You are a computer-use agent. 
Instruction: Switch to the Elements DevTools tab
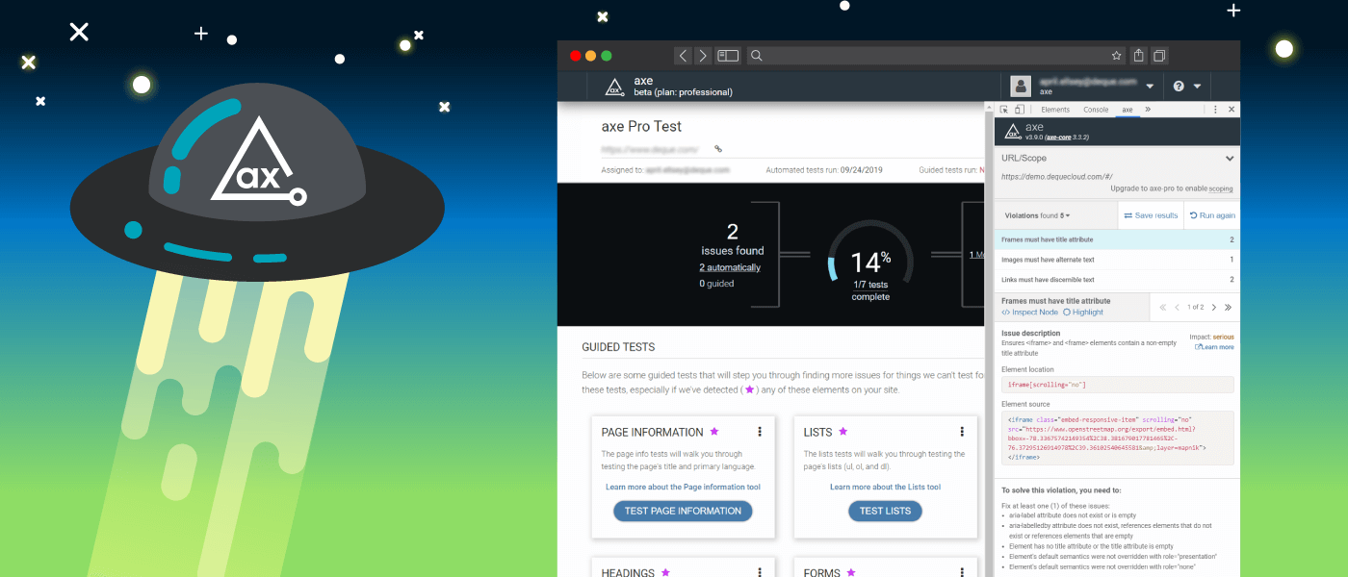click(x=1055, y=110)
